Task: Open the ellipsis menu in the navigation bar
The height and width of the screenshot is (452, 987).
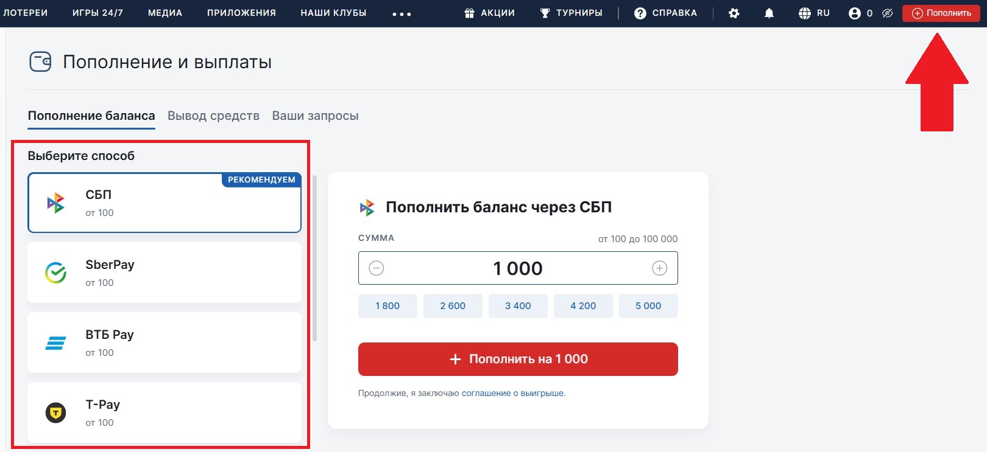Action: (400, 14)
